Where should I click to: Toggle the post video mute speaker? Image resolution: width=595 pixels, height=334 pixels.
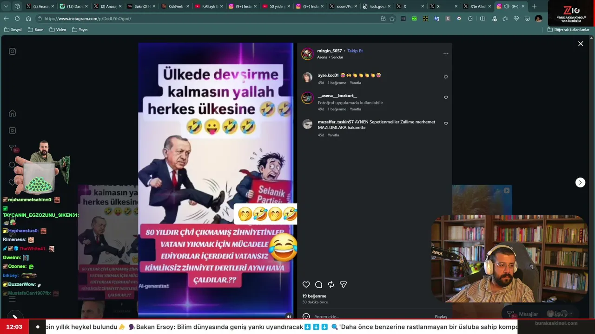[x=289, y=316]
